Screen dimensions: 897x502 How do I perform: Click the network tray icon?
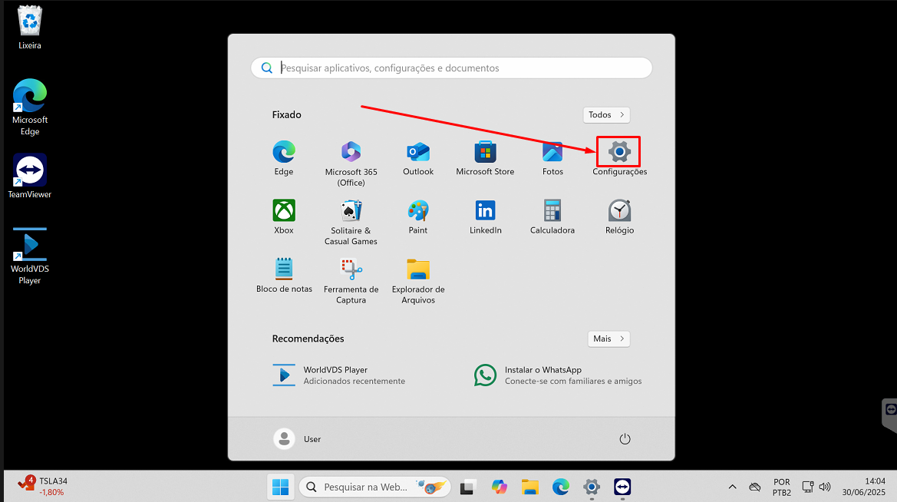pyautogui.click(x=808, y=487)
